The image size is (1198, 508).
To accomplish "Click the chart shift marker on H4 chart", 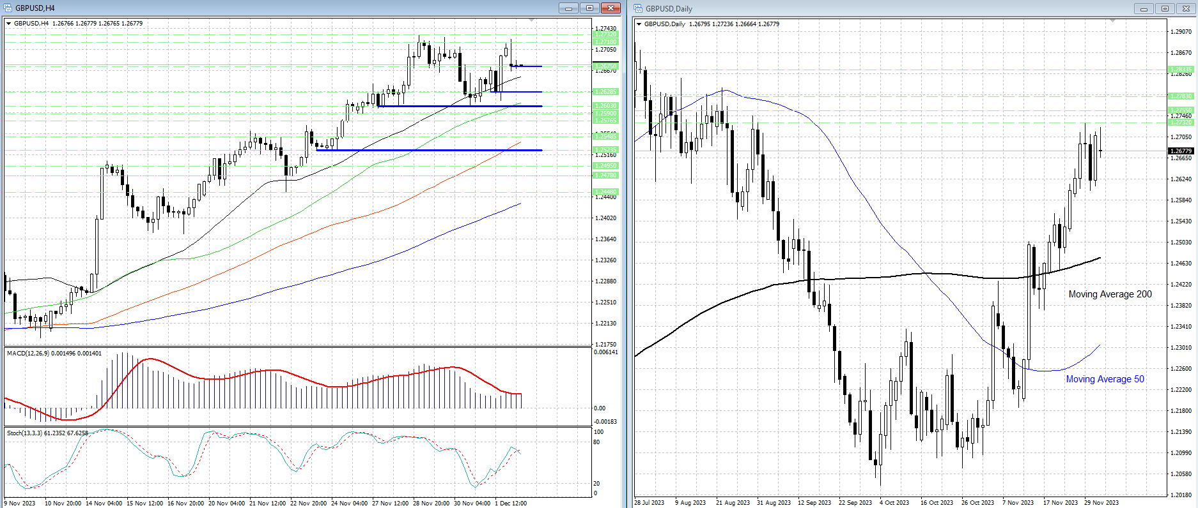I will coord(531,21).
